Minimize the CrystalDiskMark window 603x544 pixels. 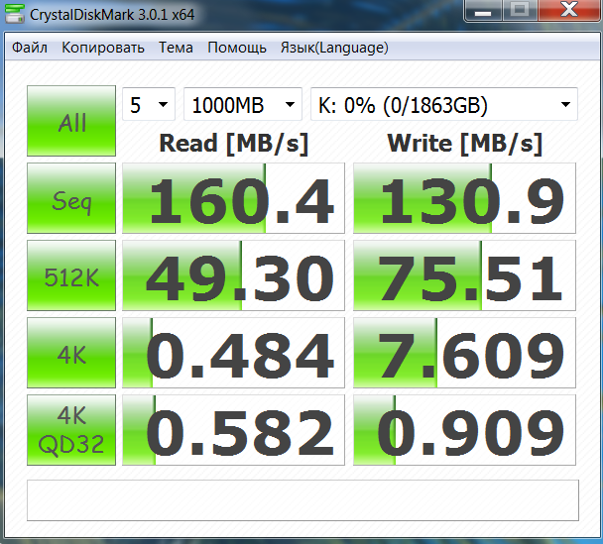coord(483,10)
